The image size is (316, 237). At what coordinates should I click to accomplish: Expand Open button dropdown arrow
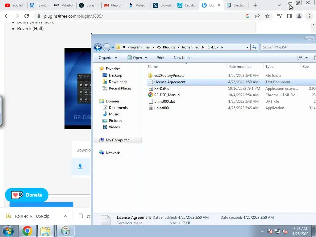(146, 58)
